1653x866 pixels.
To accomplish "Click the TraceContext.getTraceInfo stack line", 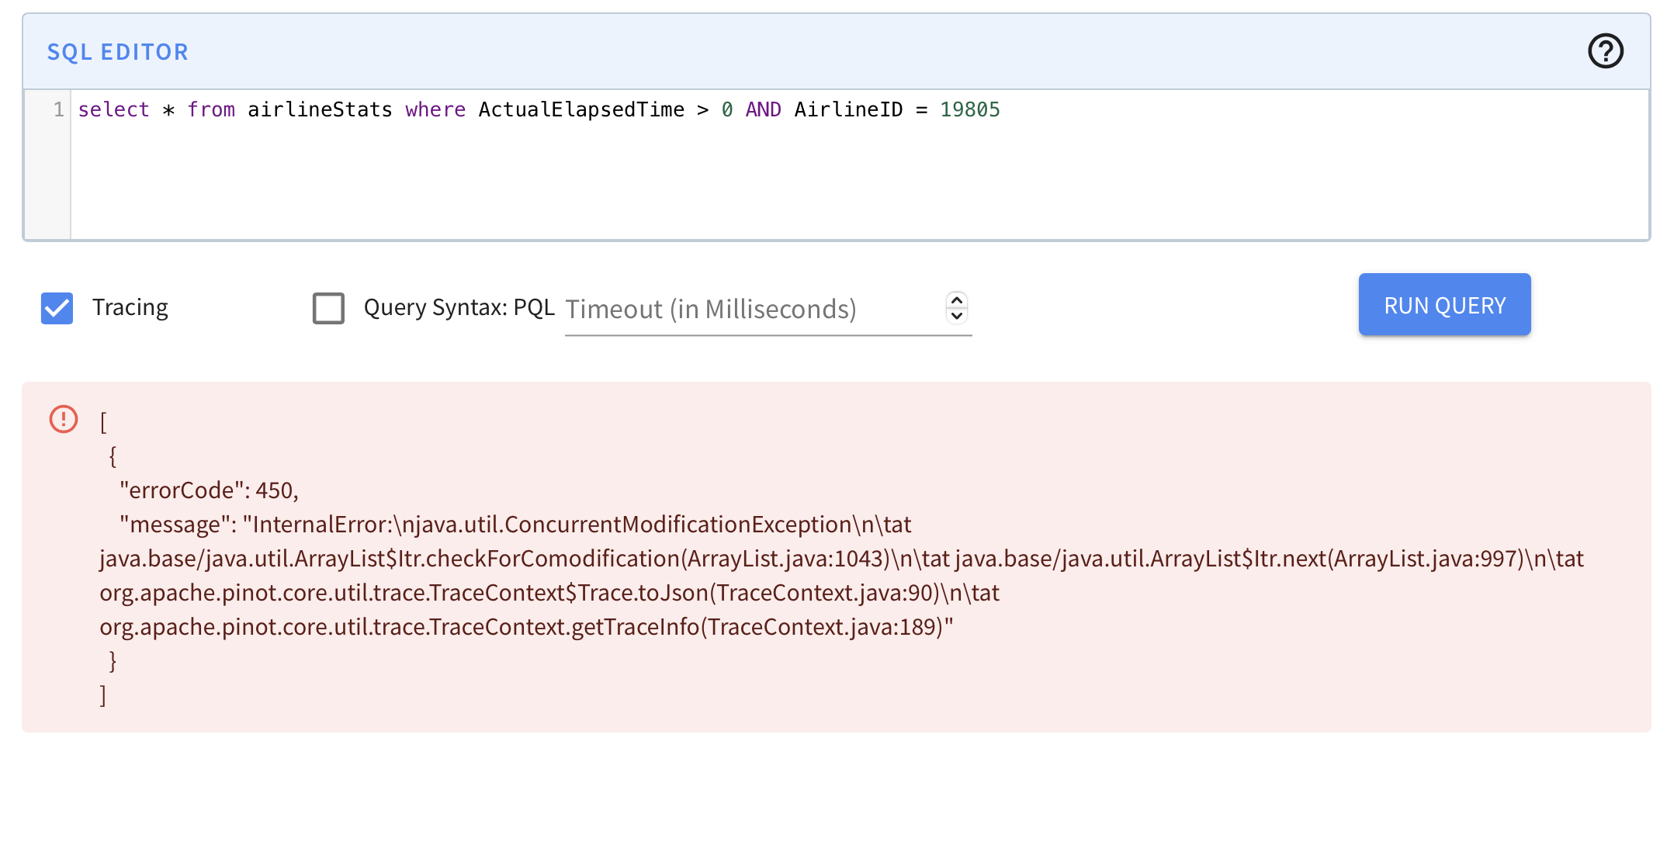I will coord(526,627).
